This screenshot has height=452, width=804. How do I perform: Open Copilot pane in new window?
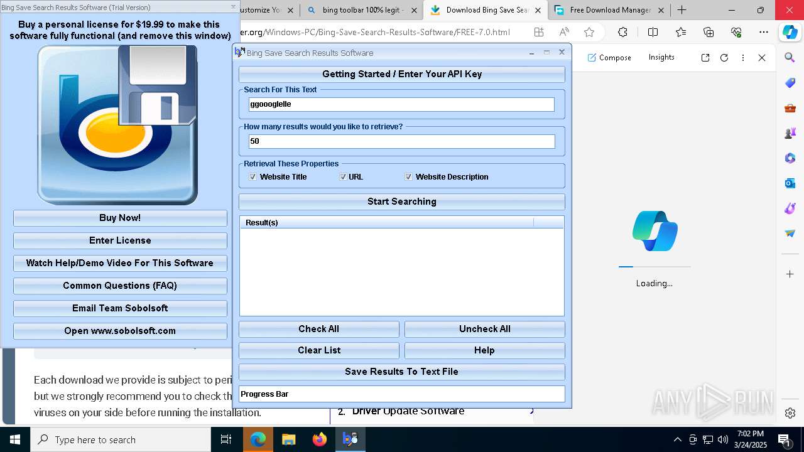coord(705,57)
